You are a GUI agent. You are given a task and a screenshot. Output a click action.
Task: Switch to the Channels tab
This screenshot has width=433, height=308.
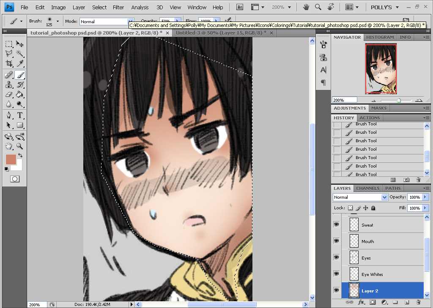(367, 189)
